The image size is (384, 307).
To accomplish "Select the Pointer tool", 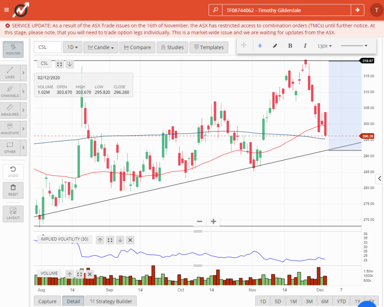I will pos(13,49).
